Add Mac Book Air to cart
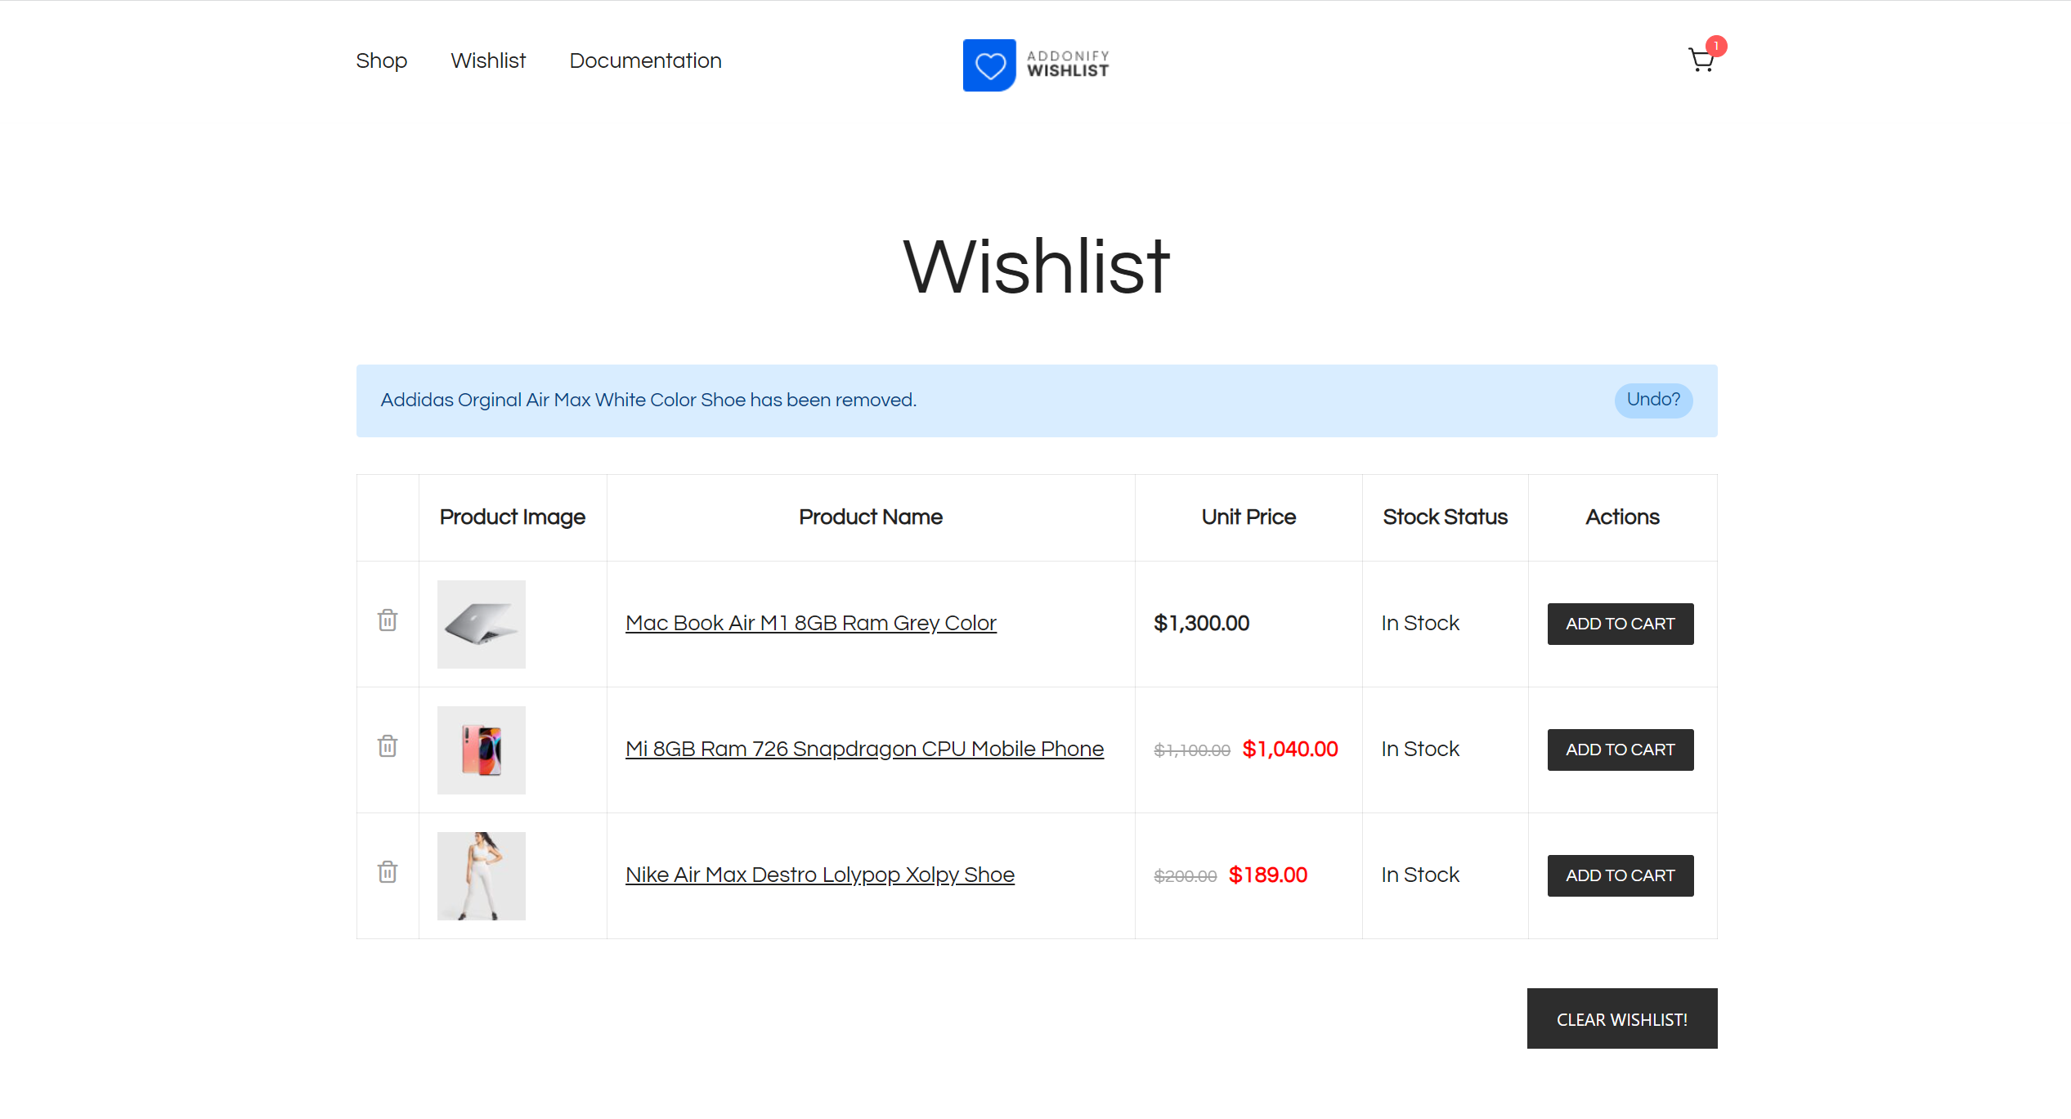2071x1119 pixels. (x=1620, y=624)
